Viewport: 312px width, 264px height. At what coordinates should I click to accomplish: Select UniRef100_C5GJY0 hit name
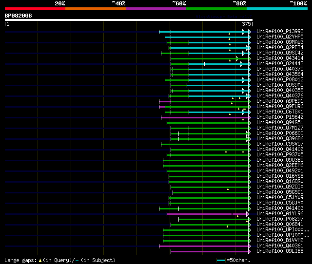tap(280, 203)
